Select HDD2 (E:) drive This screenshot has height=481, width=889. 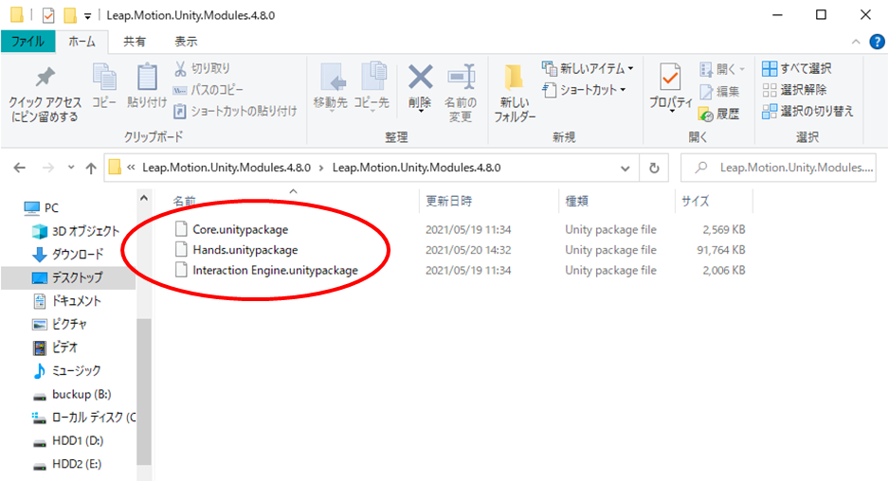tap(67, 464)
